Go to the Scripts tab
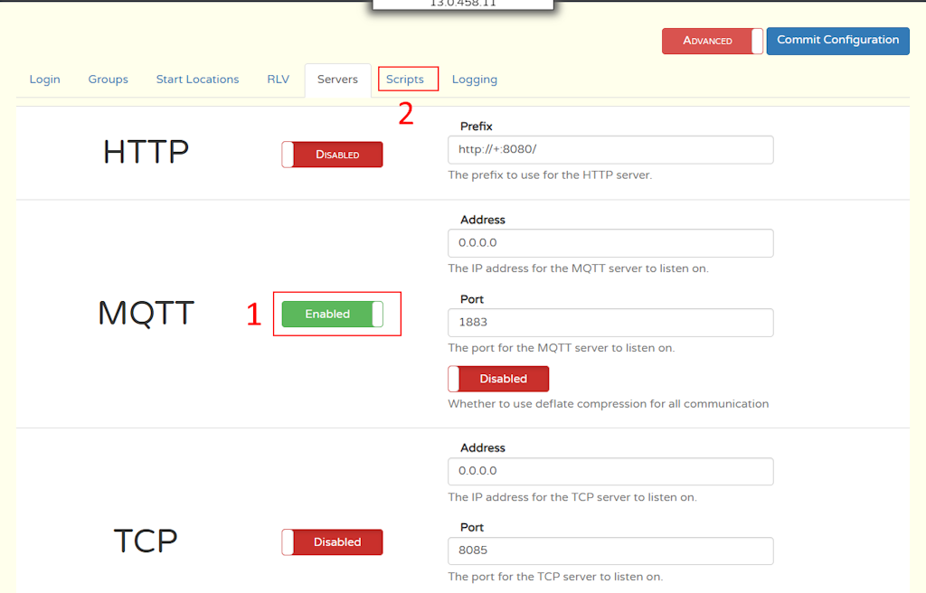This screenshot has height=593, width=926. click(405, 80)
